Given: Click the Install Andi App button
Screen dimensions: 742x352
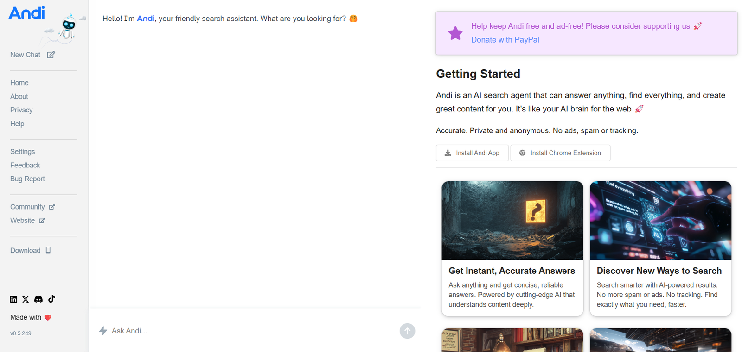Looking at the screenshot, I should coord(472,153).
